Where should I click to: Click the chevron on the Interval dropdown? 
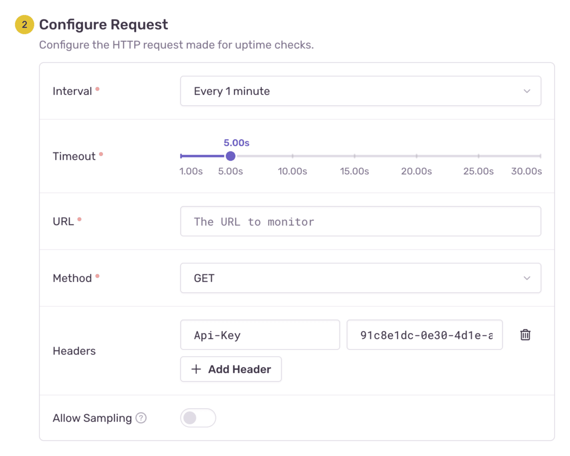coord(527,91)
